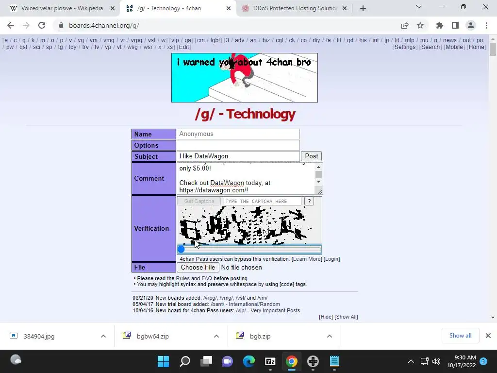Screen dimensions: 497x373
Task: Click the Get Captcha button
Action: tap(199, 201)
